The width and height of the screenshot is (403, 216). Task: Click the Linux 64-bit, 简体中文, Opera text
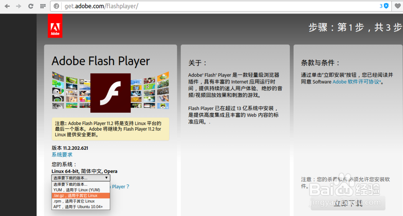(84, 171)
